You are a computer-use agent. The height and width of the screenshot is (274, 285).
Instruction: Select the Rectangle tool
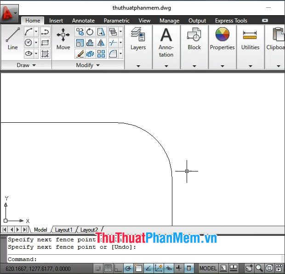pos(45,43)
